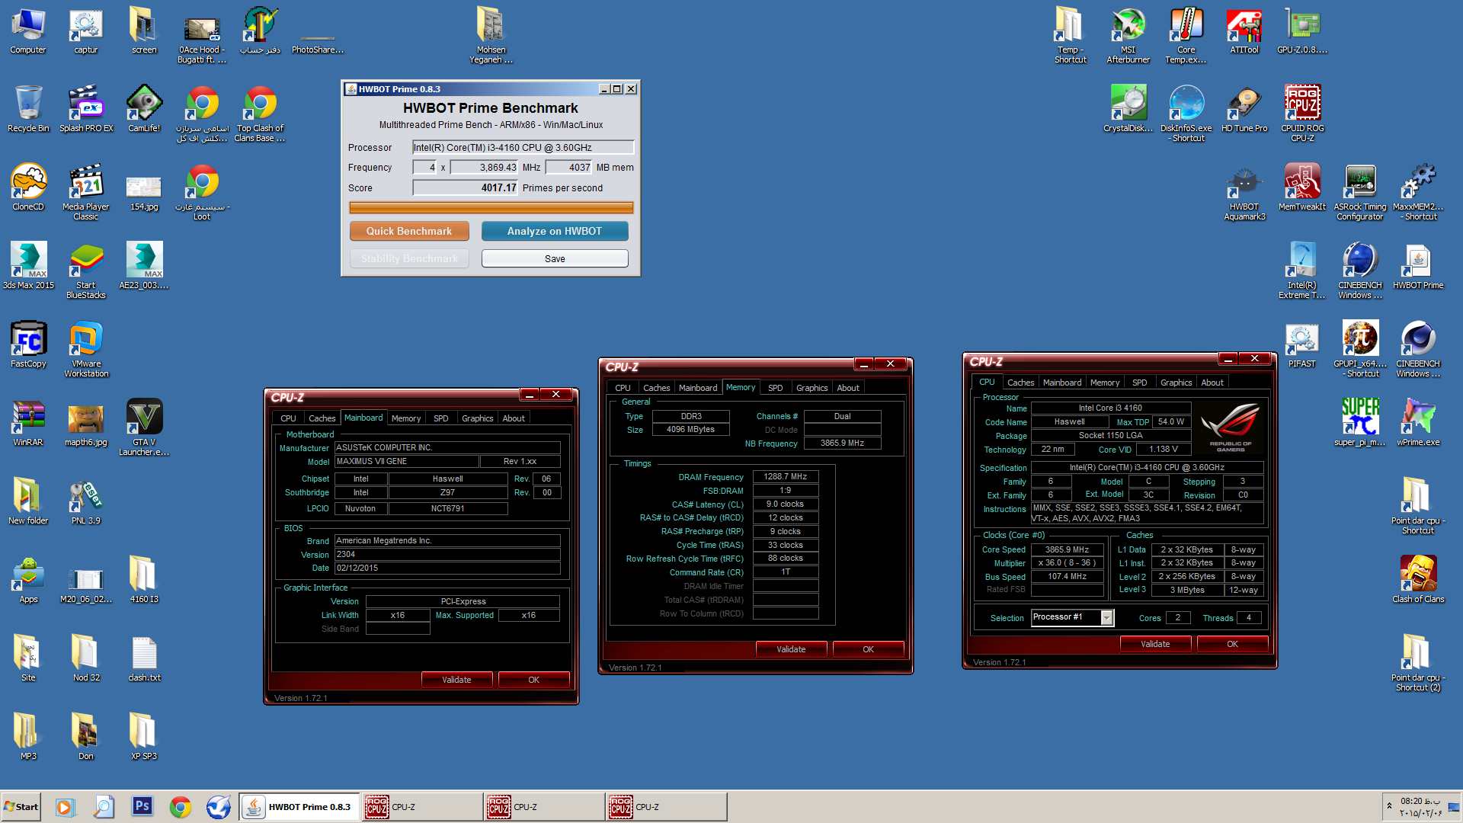Open Mohsen Yeganeh folder icon
The width and height of the screenshot is (1463, 823).
point(491,34)
